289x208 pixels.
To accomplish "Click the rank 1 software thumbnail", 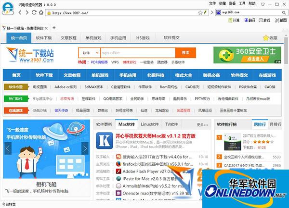I will [x=233, y=142].
